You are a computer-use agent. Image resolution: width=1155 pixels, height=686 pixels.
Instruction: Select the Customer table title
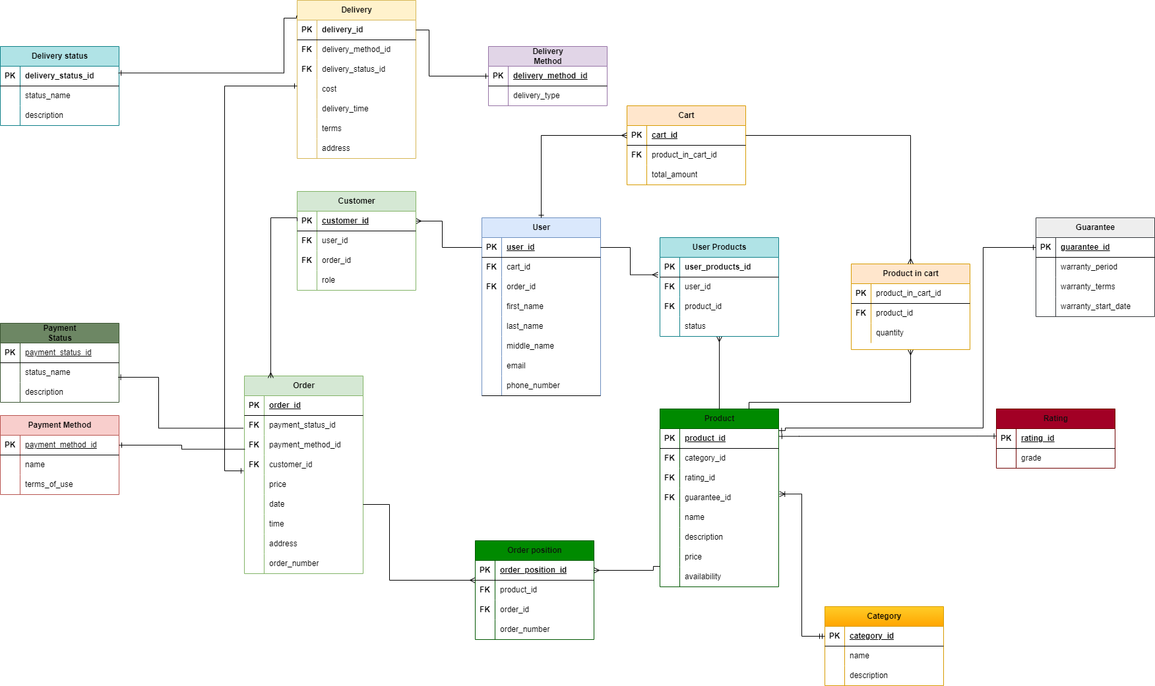(356, 201)
